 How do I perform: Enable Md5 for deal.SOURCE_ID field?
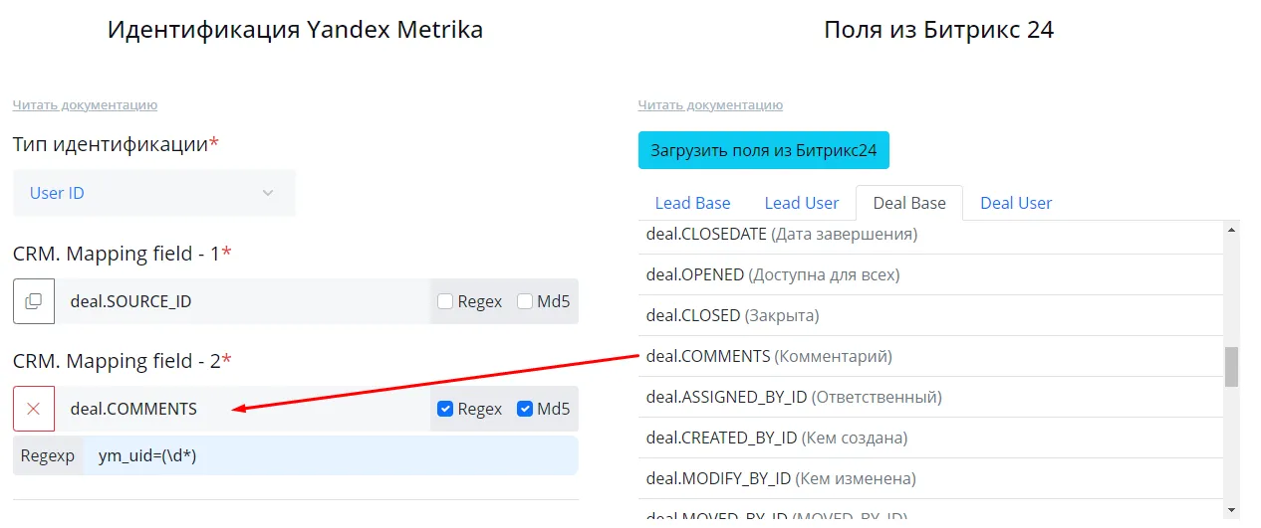525,301
